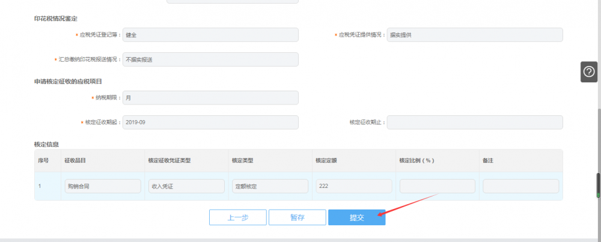Click the 核定征收期起 field with 2019-09
601x242 pixels.
coord(210,122)
